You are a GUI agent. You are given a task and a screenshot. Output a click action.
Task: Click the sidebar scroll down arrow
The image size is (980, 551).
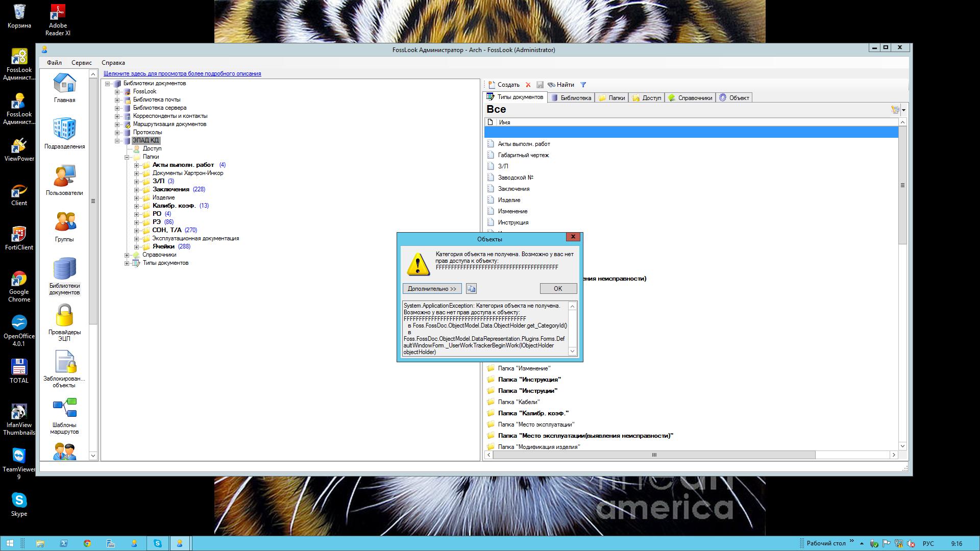click(93, 456)
